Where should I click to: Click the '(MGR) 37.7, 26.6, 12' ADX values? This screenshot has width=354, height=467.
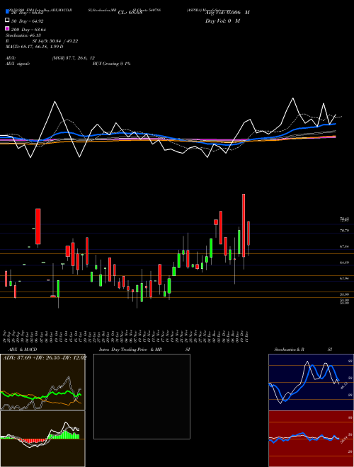click(x=74, y=58)
